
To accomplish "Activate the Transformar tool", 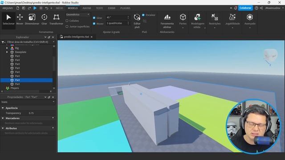I will coord(57,20).
